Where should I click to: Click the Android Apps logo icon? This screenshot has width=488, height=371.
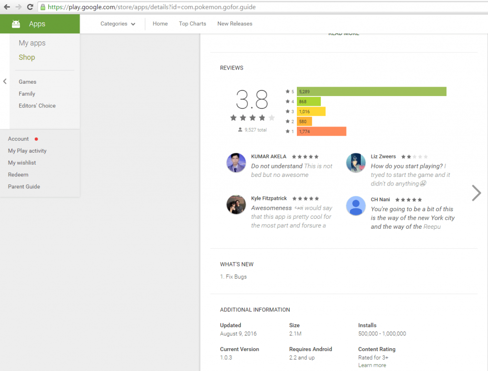pos(16,24)
